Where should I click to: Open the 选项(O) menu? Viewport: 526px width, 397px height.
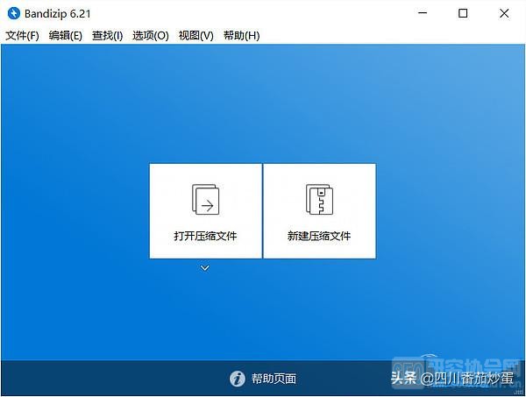coord(150,35)
